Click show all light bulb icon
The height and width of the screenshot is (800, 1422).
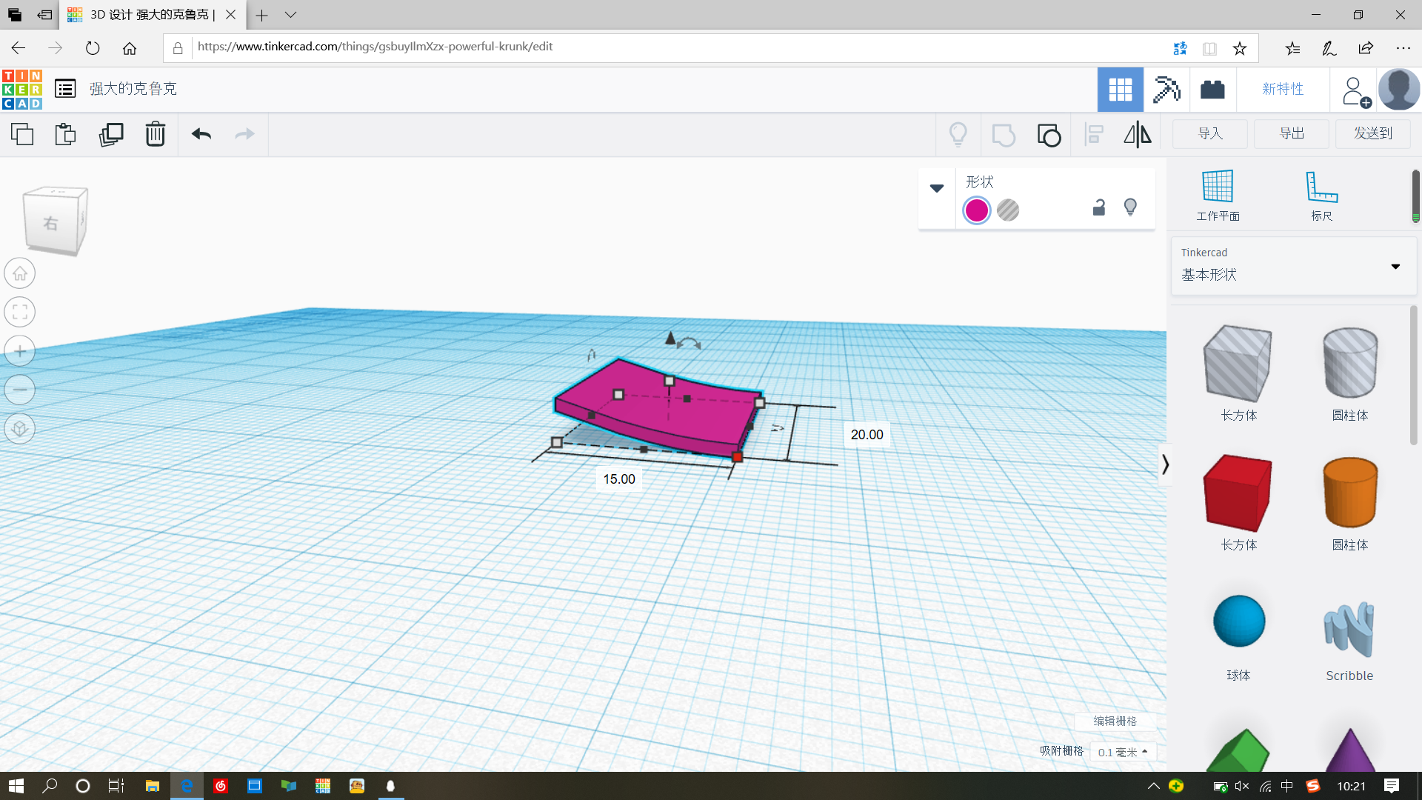pyautogui.click(x=958, y=135)
